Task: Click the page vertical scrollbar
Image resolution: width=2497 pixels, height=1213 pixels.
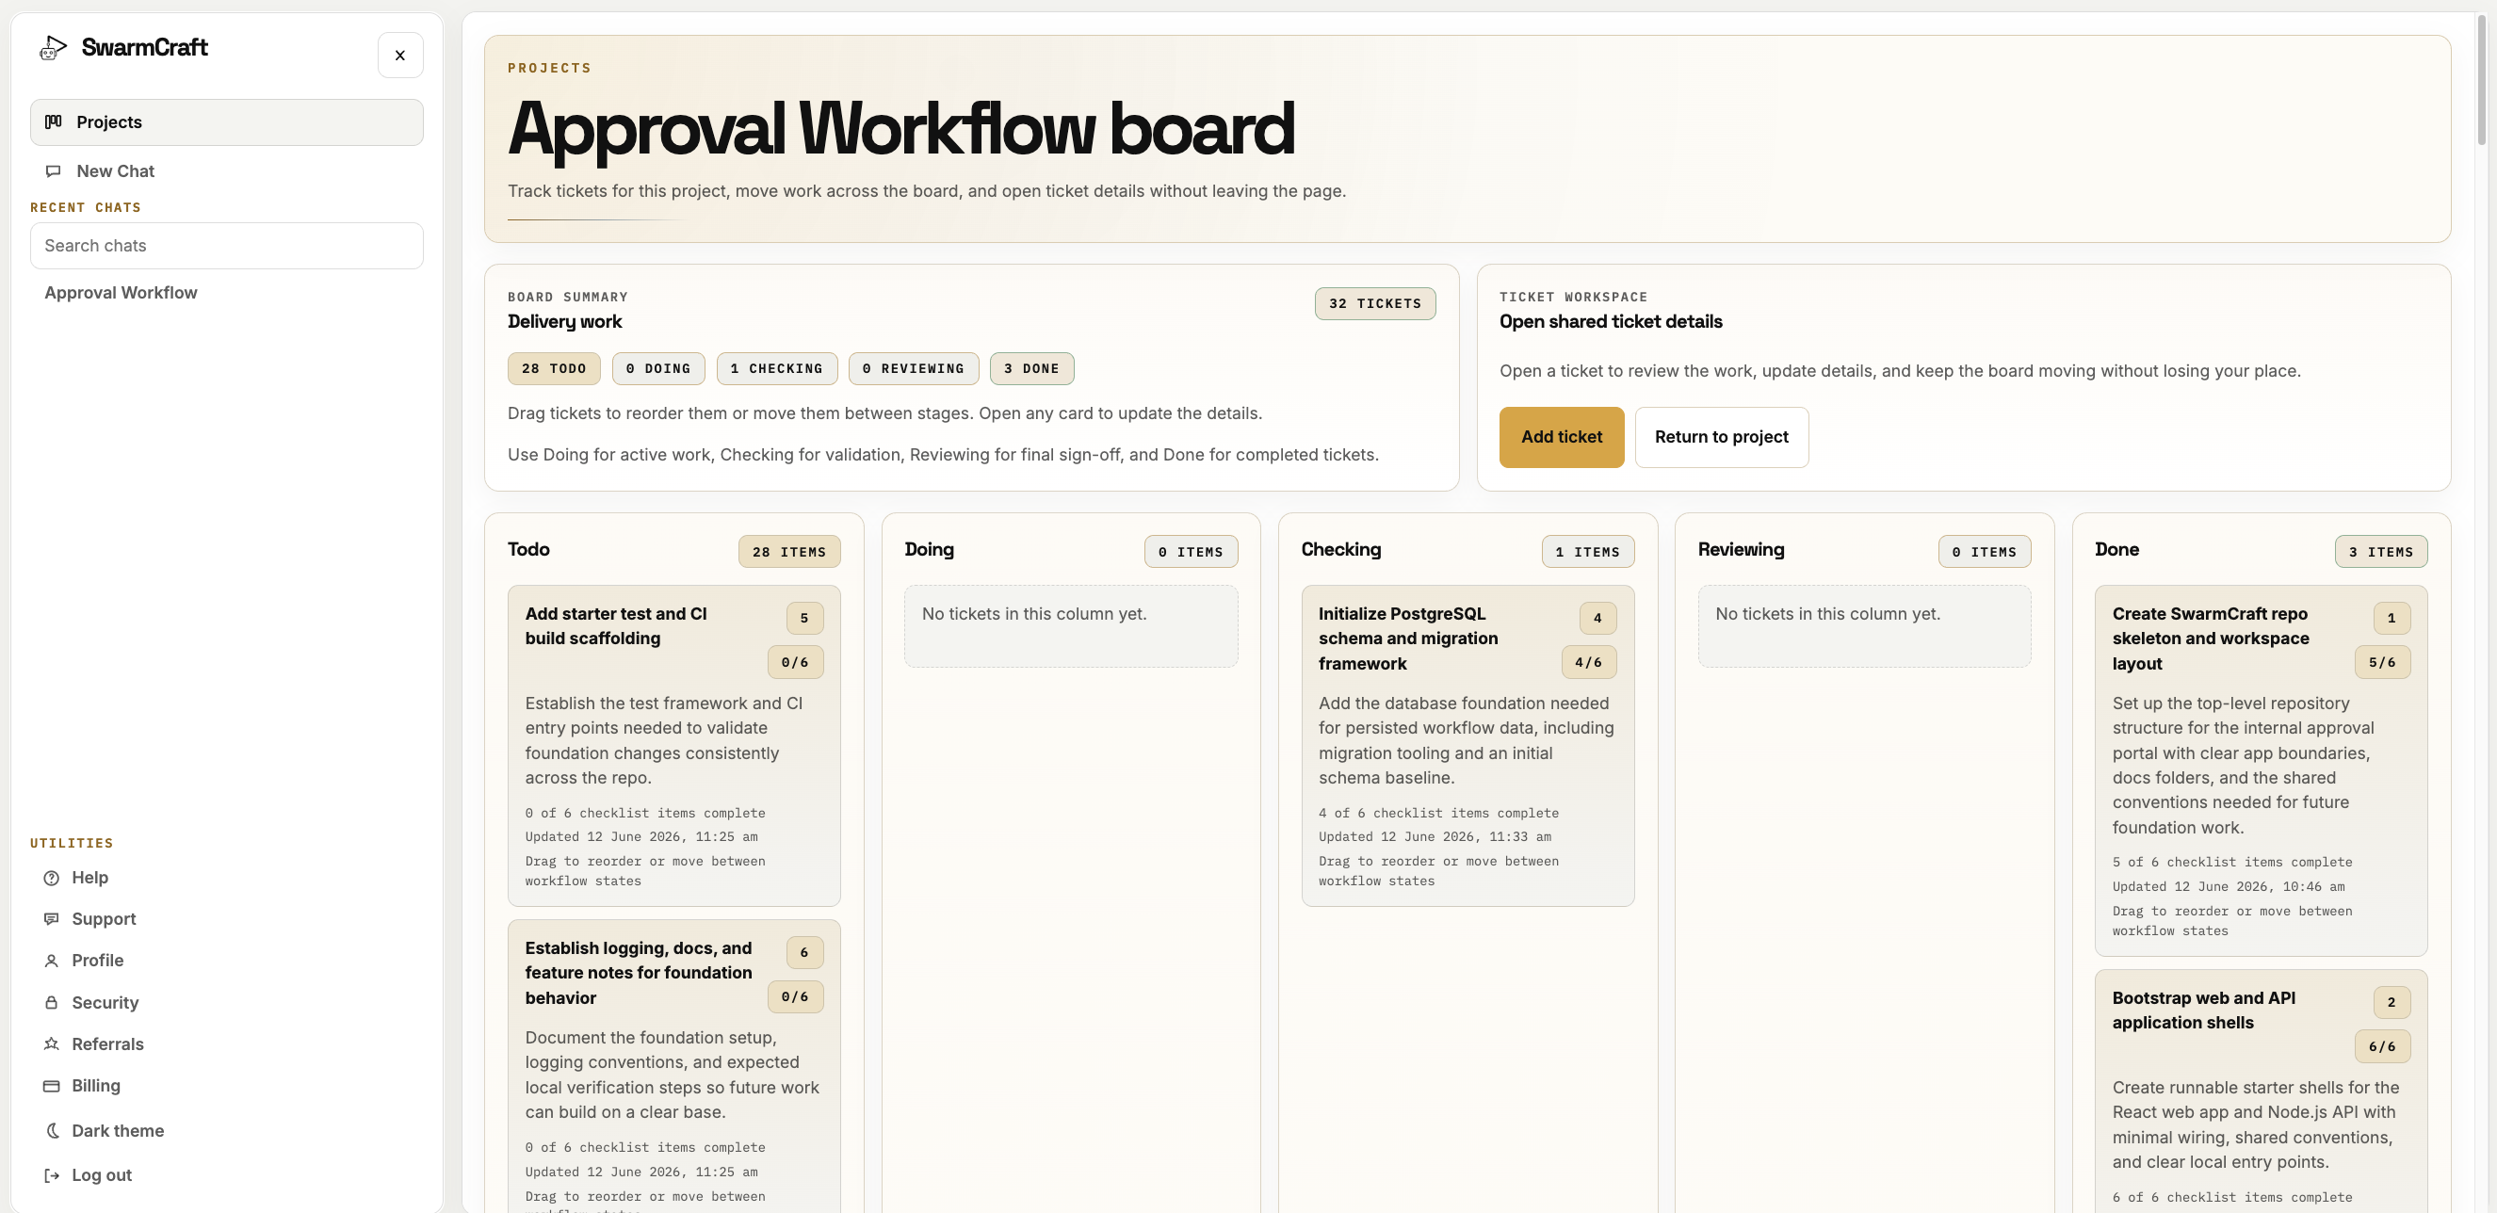Action: tap(2482, 79)
